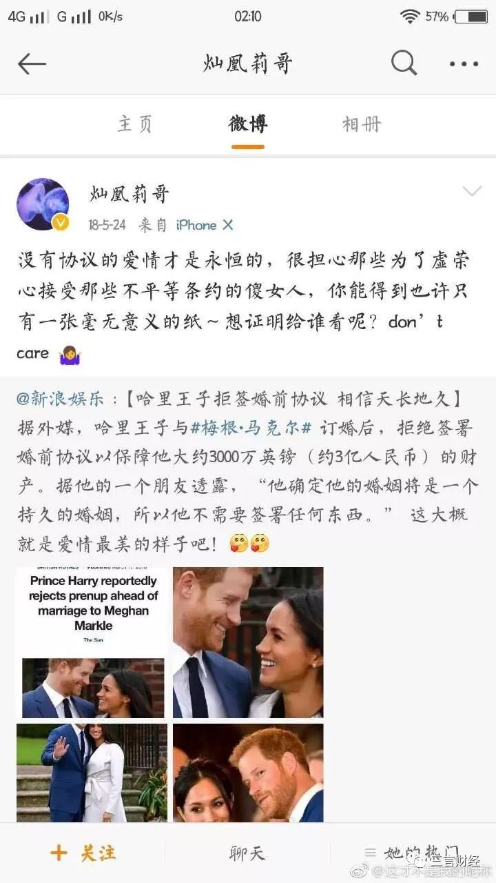Tap the battery status icon
The height and width of the screenshot is (883, 496).
(x=471, y=17)
